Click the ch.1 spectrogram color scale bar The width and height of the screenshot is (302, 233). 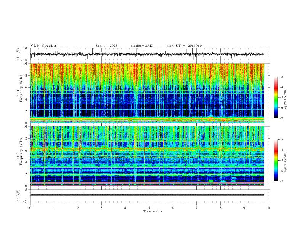(276, 97)
